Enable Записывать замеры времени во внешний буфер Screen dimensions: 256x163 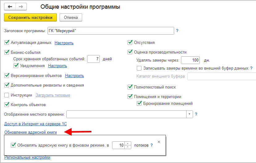click(139, 68)
